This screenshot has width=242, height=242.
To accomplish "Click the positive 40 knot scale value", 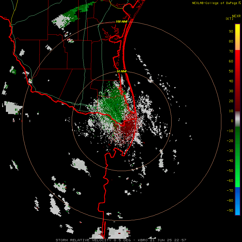I will point(231,81).
